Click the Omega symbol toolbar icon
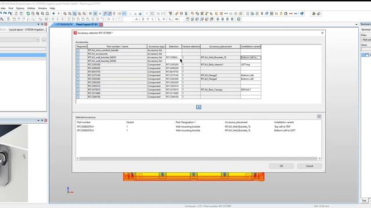This screenshot has height=208, width=371. 286,14
